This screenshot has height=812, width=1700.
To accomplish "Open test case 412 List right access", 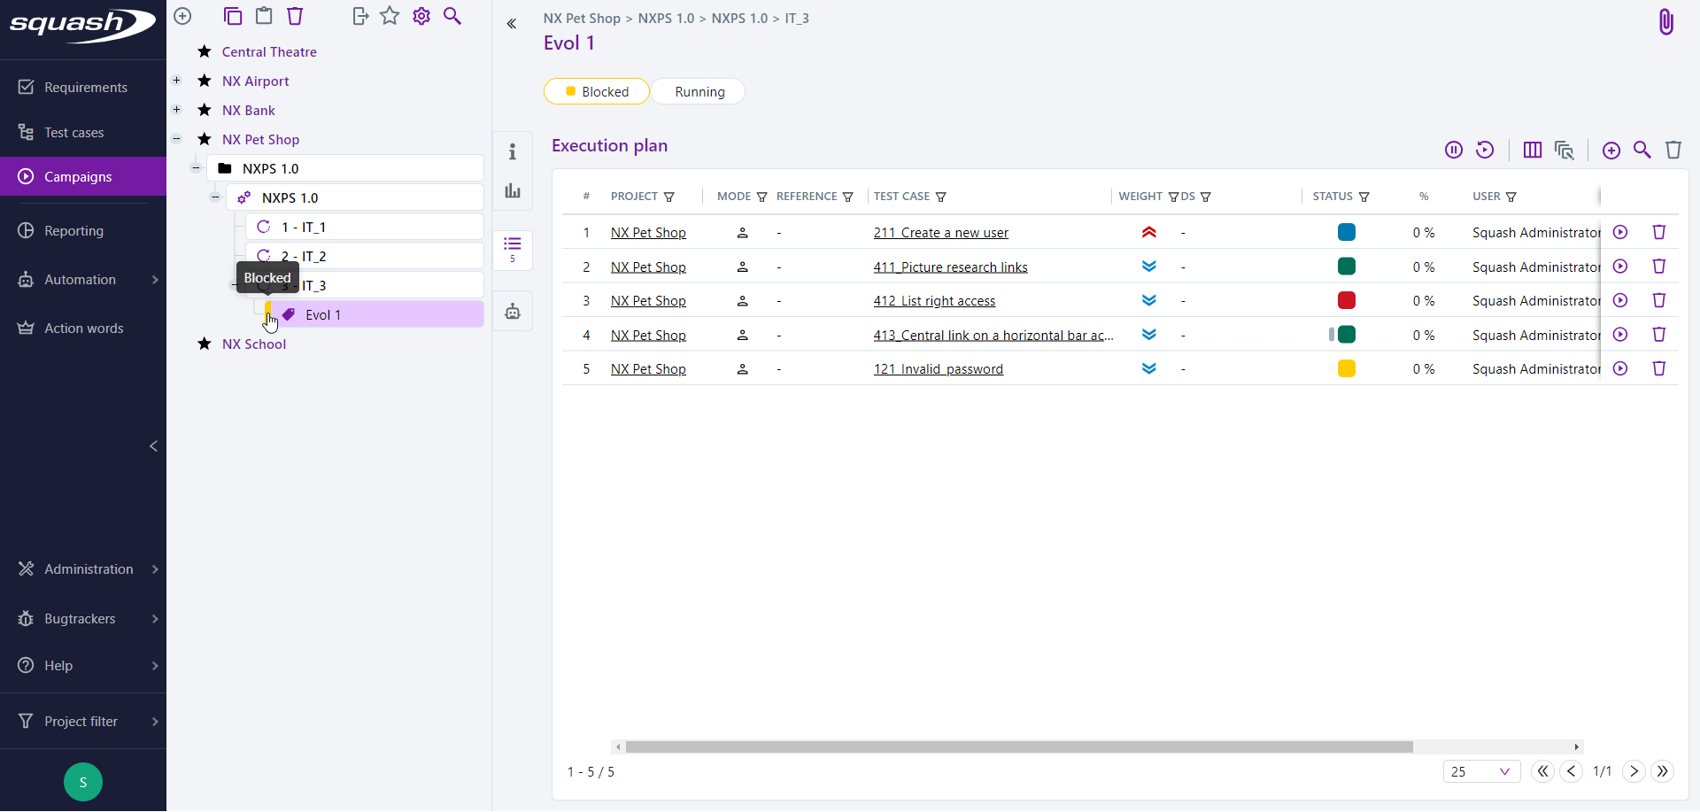I will click(x=934, y=300).
